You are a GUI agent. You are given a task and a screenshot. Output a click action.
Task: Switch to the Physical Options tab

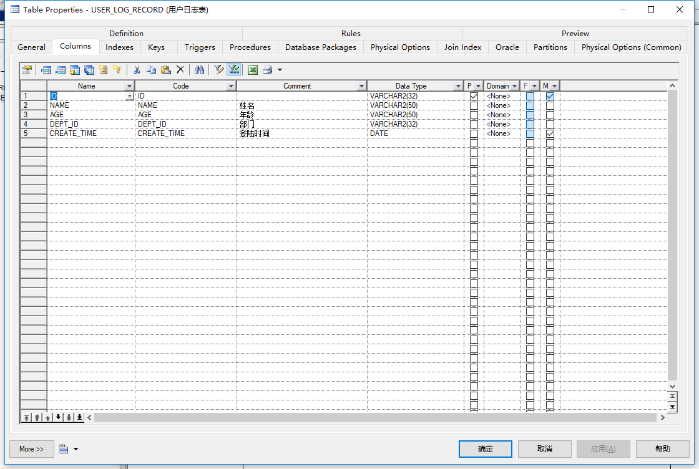pyautogui.click(x=400, y=47)
